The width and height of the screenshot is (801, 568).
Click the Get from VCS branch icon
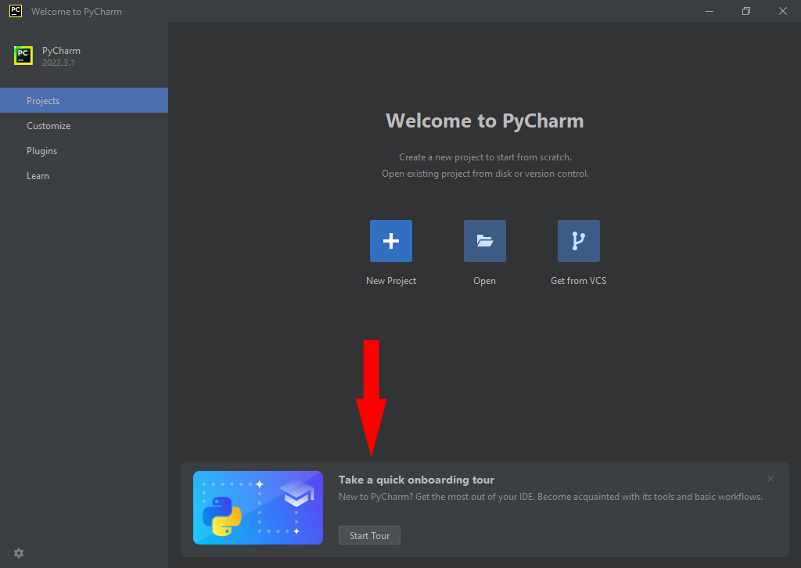tap(579, 241)
